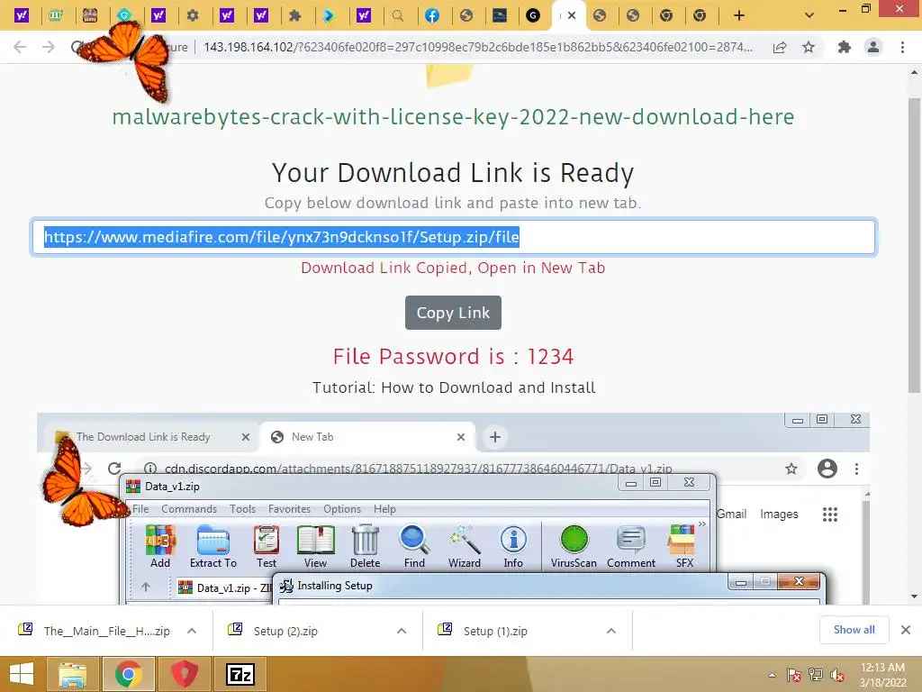Open the tab with the gear favicon
This screenshot has width=922, height=692.
click(x=193, y=16)
